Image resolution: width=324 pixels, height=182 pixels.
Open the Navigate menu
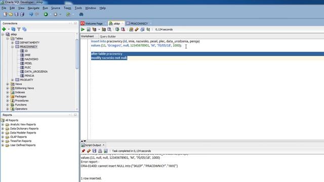tap(33, 8)
